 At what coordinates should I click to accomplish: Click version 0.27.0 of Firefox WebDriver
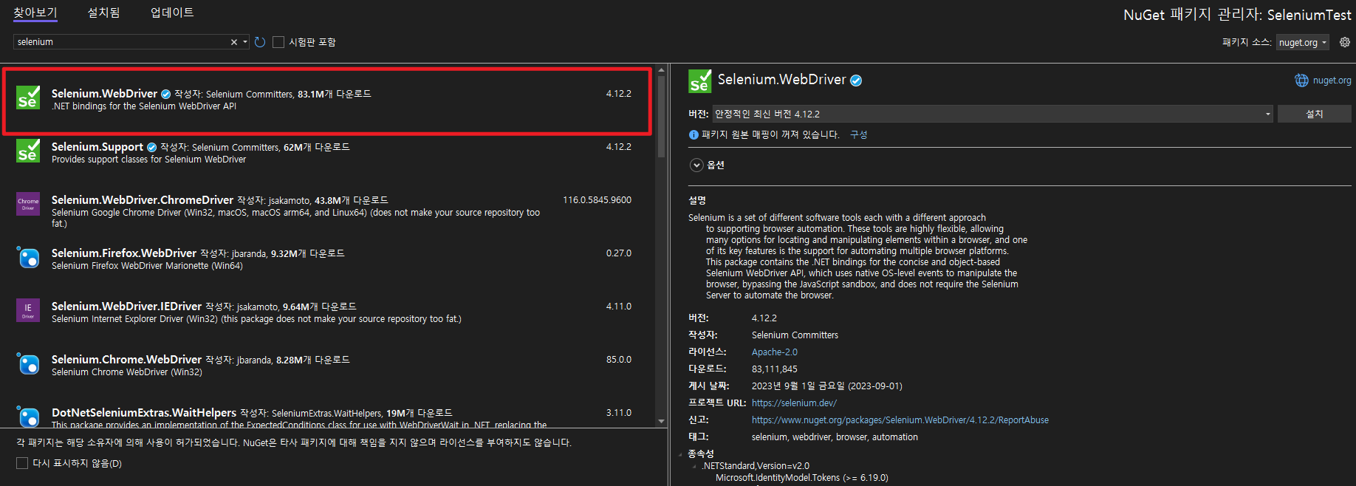click(619, 253)
